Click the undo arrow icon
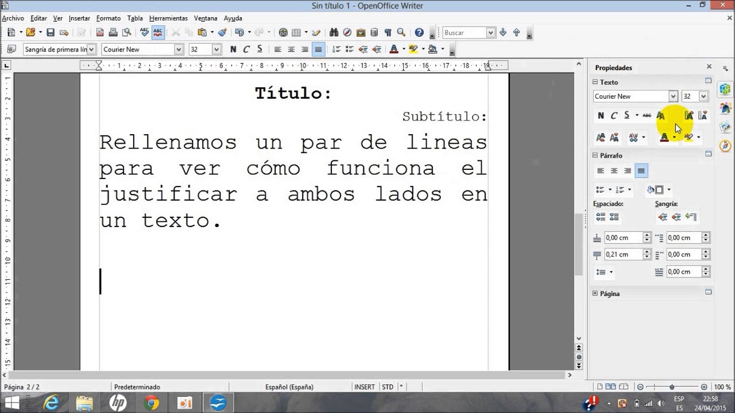This screenshot has height=413, width=735. tap(239, 33)
